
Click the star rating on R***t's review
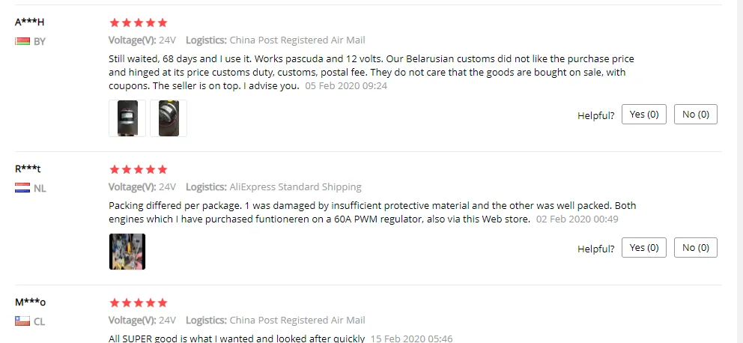138,170
